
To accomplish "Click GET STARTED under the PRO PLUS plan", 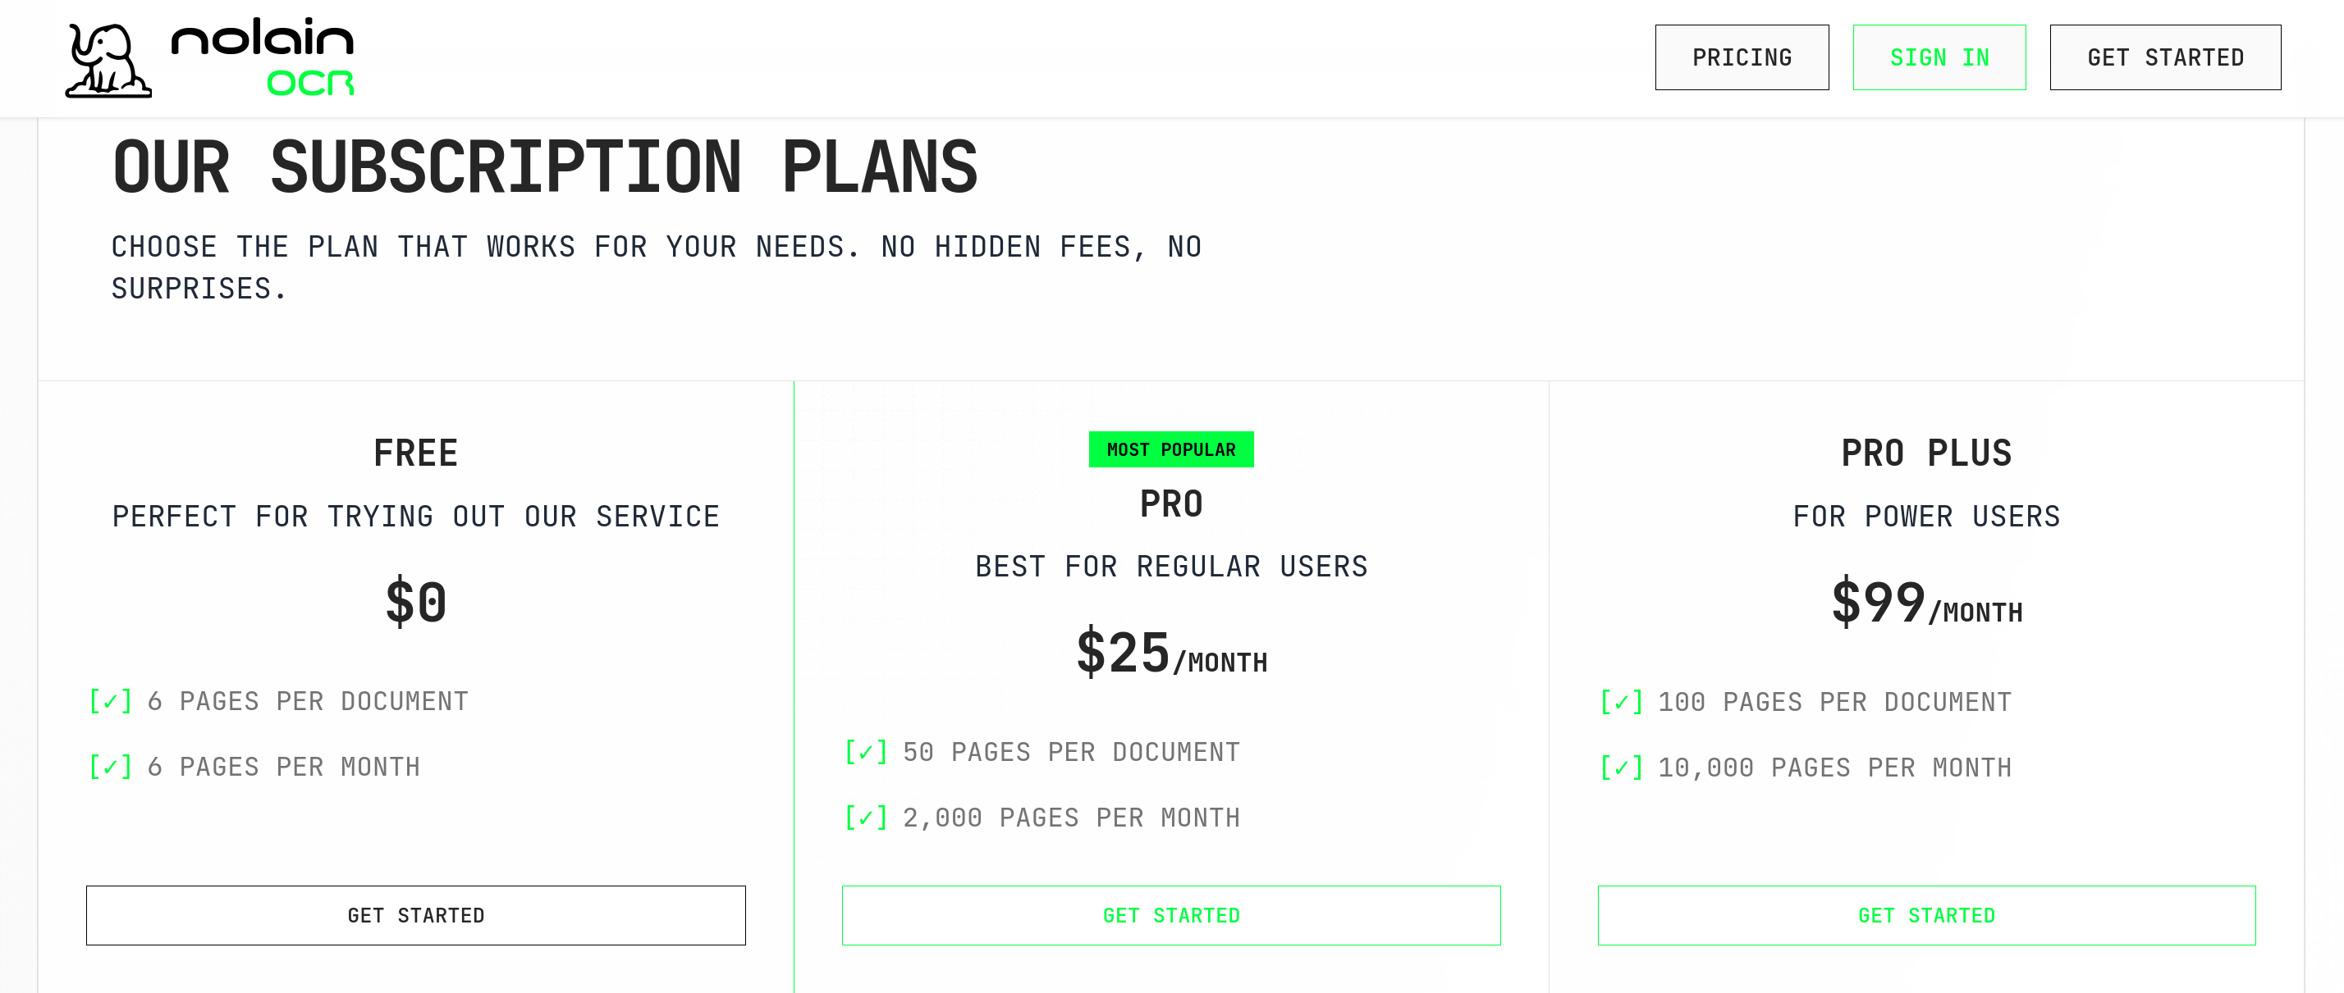I will 1926,916.
